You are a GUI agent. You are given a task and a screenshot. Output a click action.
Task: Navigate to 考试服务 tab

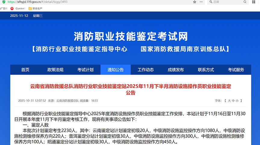click(236, 70)
